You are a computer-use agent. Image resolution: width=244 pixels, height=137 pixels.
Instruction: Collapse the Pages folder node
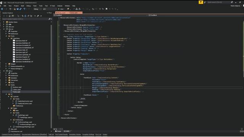(x=9, y=108)
